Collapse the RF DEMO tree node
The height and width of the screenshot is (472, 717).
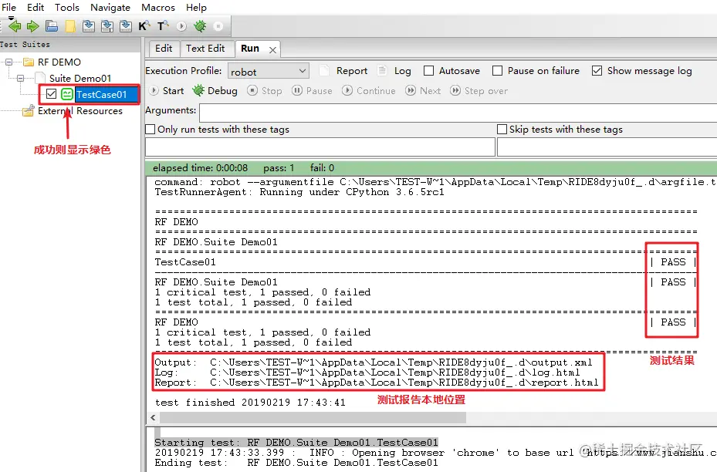(8, 62)
